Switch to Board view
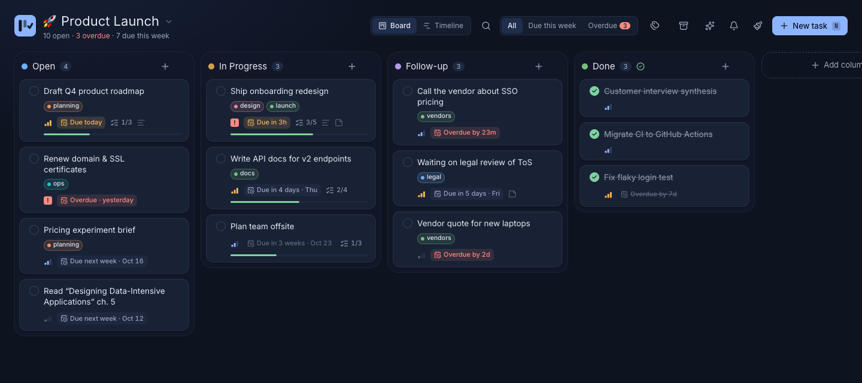This screenshot has width=862, height=383. point(394,26)
